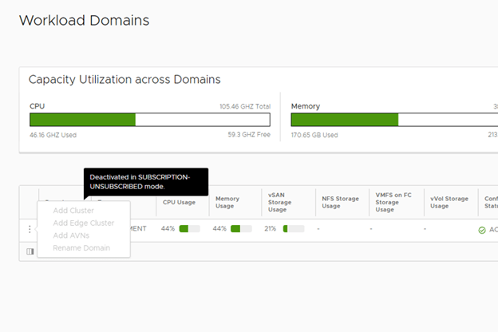This screenshot has width=498, height=332.
Task: Sort by Memory Usage column header
Action: (x=226, y=202)
